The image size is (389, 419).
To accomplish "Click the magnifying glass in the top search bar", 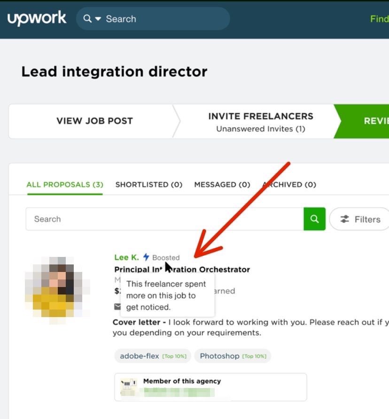I will [x=86, y=19].
